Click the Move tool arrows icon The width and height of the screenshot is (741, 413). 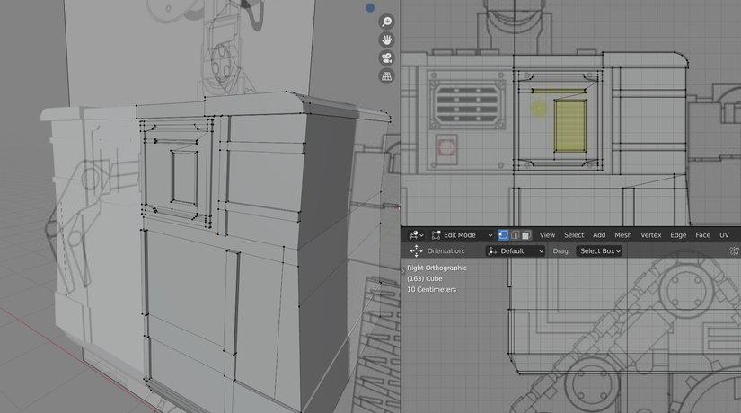[x=416, y=250]
